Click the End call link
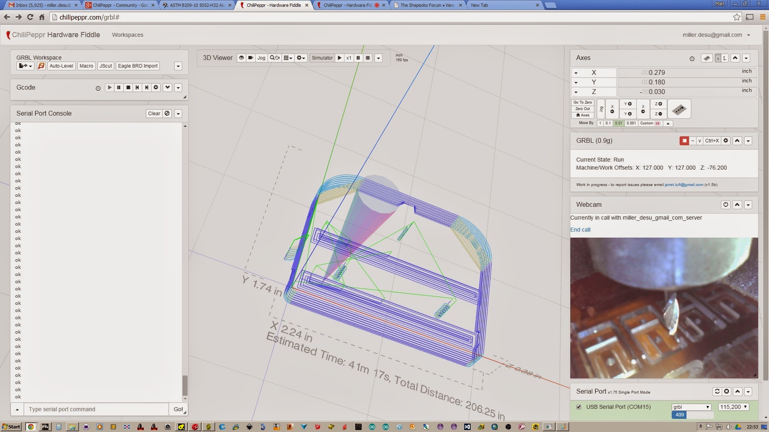Screen dimensions: 769x432 tap(580, 230)
